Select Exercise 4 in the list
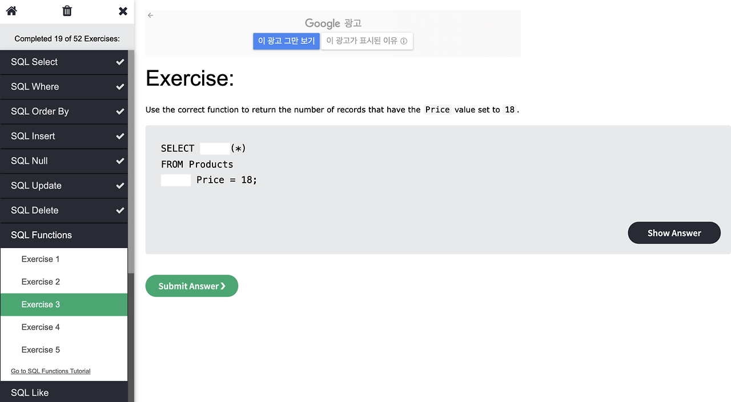 (64, 327)
